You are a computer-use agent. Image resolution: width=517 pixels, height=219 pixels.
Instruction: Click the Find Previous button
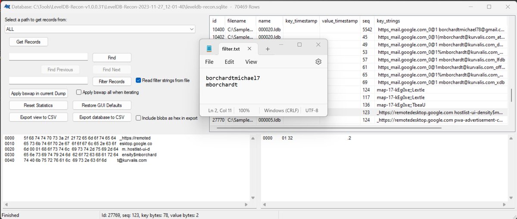coord(60,70)
